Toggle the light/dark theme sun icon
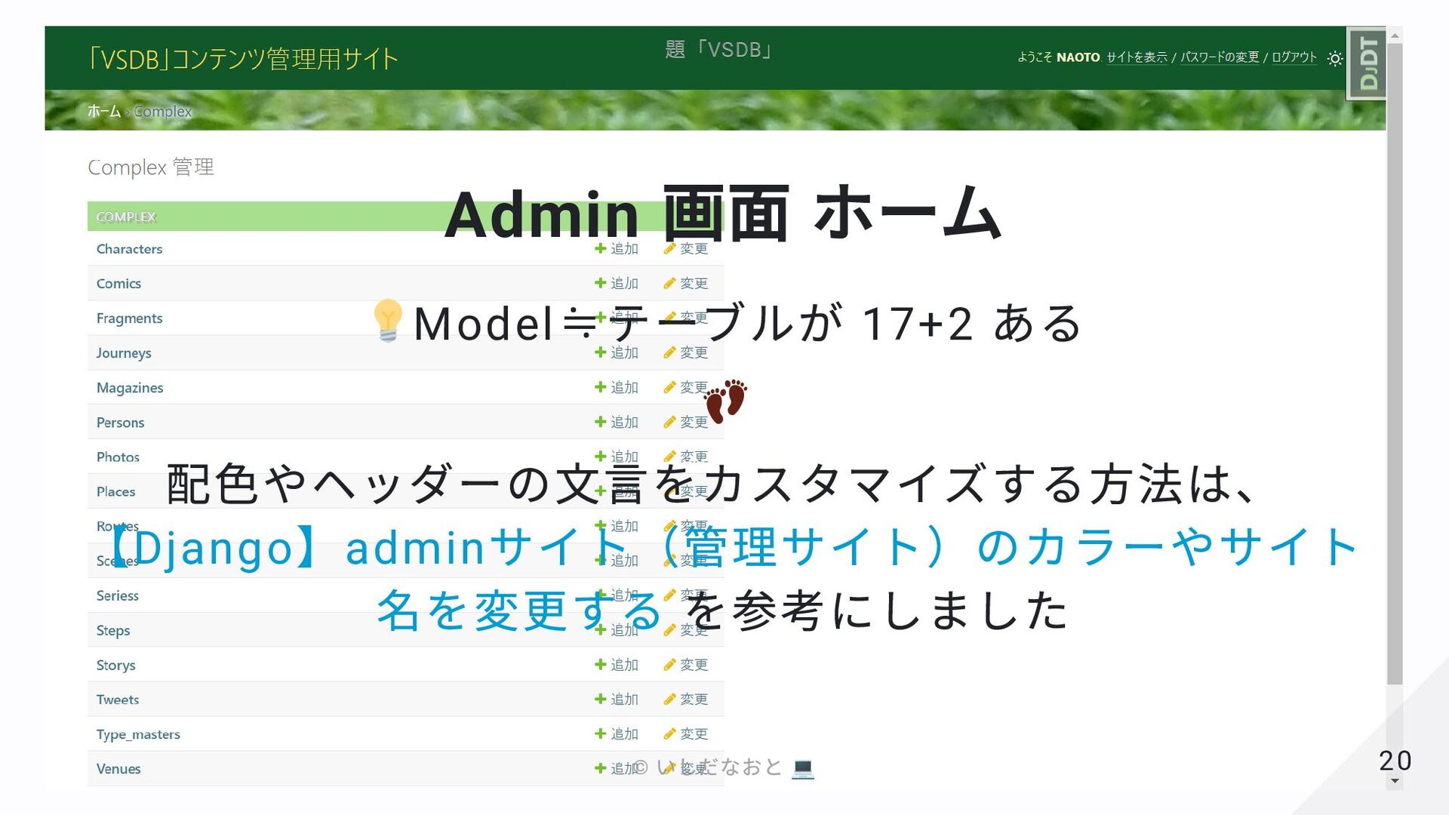The image size is (1449, 815). point(1334,58)
